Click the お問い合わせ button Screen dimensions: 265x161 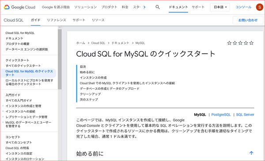pyautogui.click(x=248, y=20)
